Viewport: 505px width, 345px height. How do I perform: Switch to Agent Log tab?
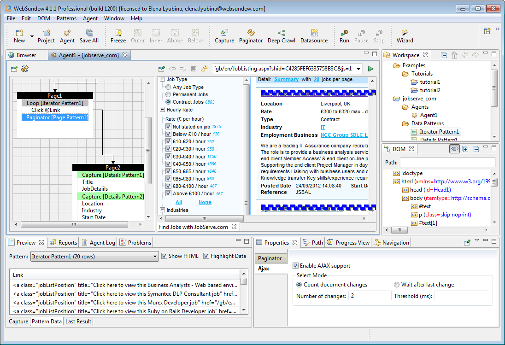[x=99, y=243]
